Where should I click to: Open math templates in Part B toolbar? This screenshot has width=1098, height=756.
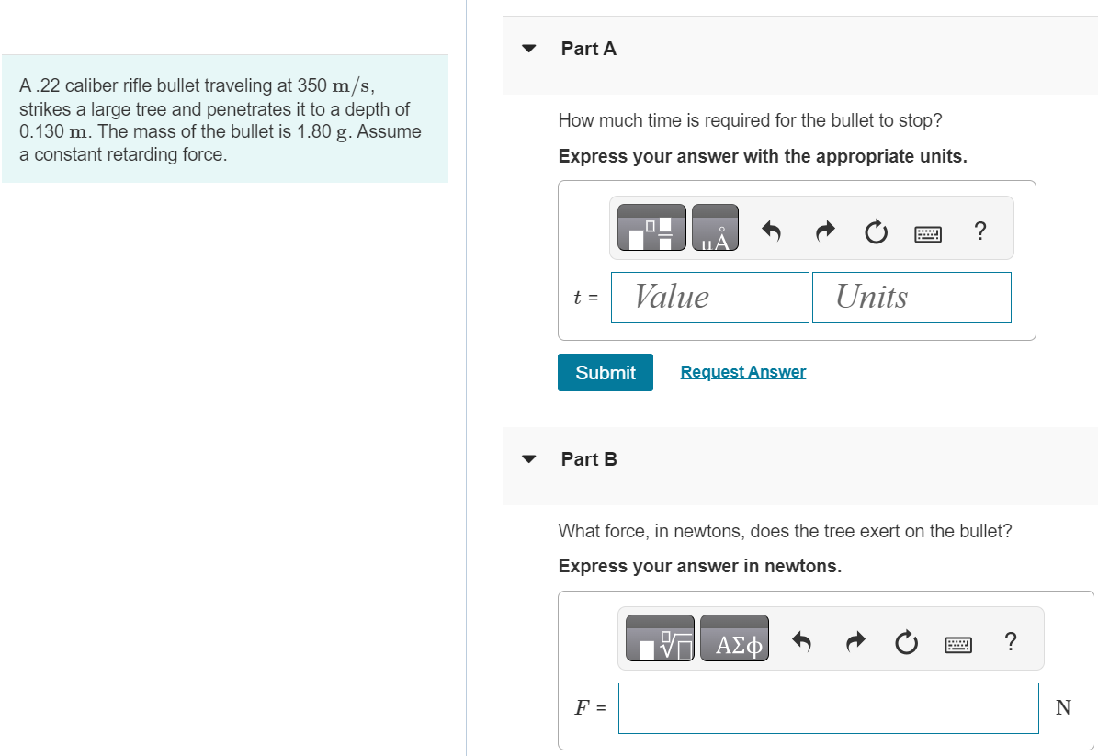coord(660,638)
